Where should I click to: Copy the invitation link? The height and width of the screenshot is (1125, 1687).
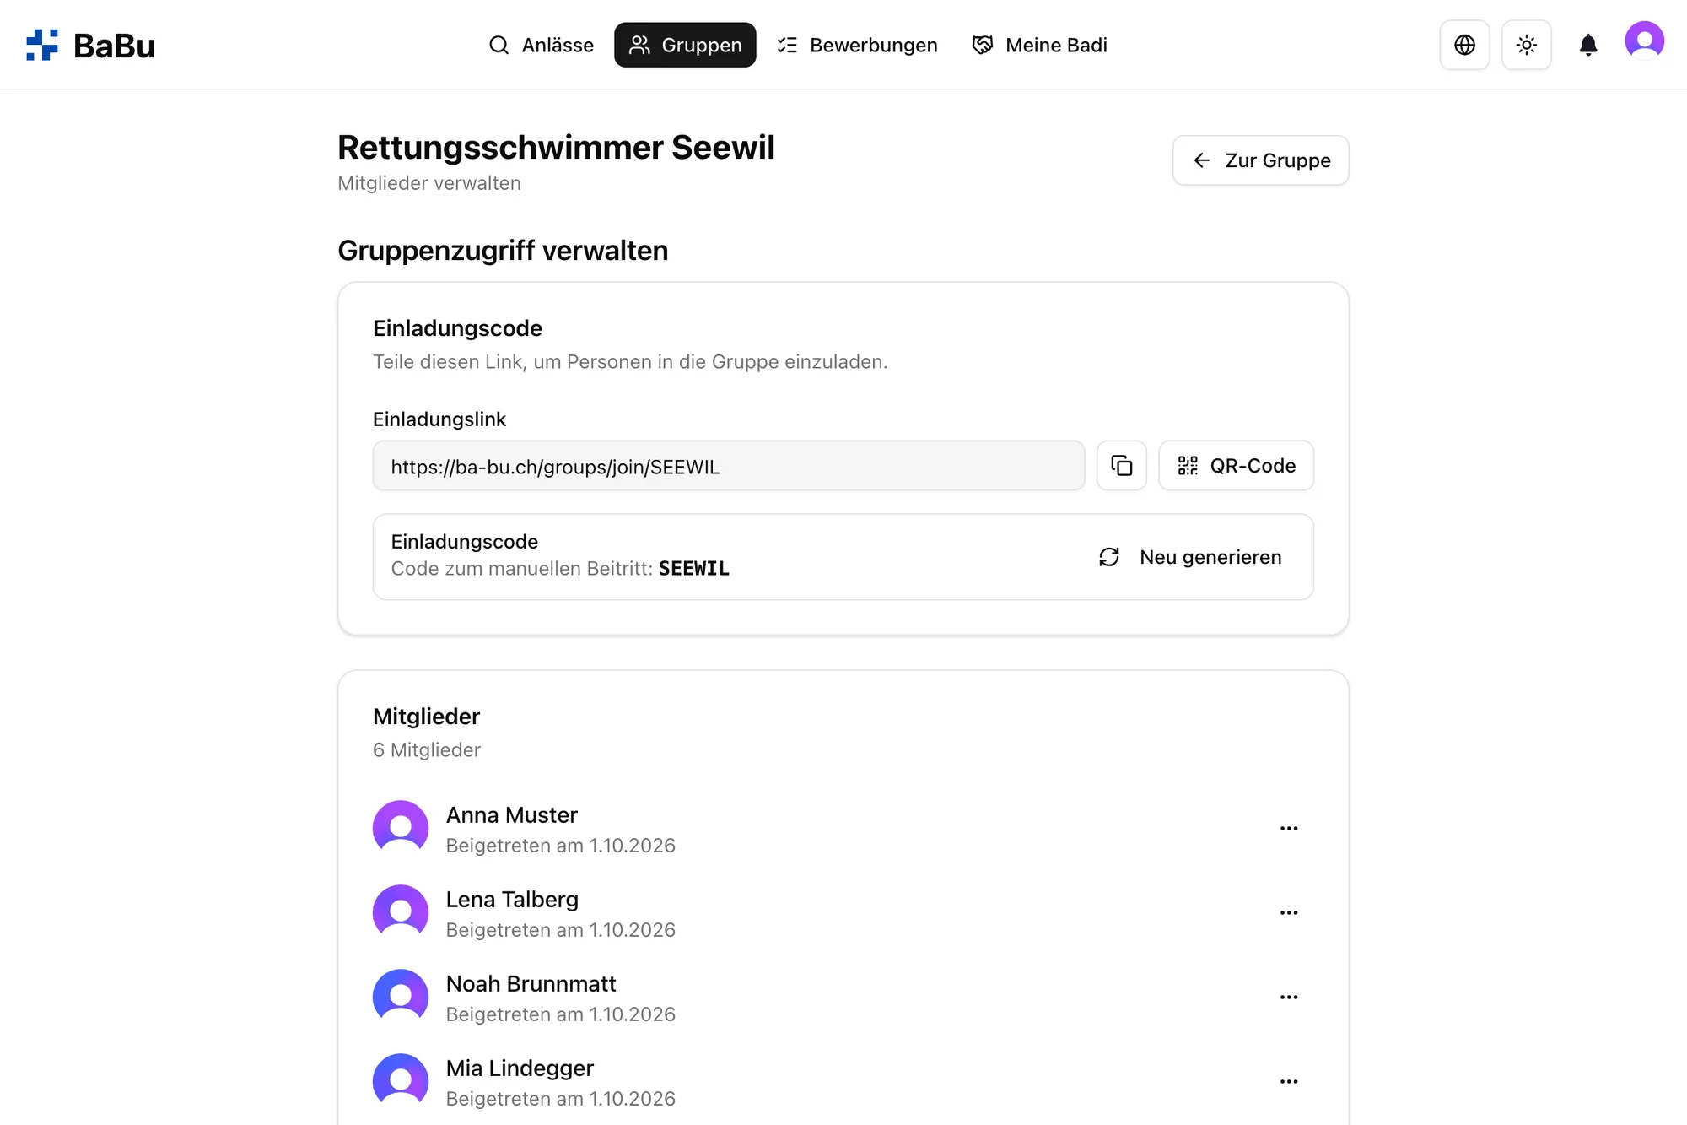click(x=1121, y=466)
